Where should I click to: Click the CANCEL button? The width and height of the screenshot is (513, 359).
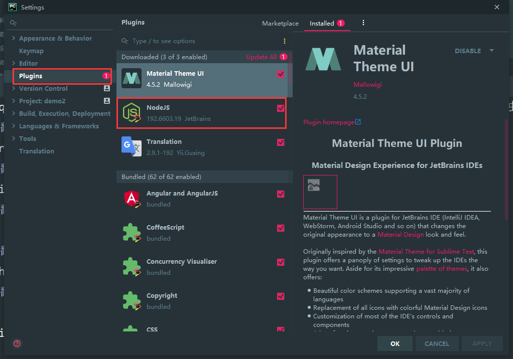[437, 343]
